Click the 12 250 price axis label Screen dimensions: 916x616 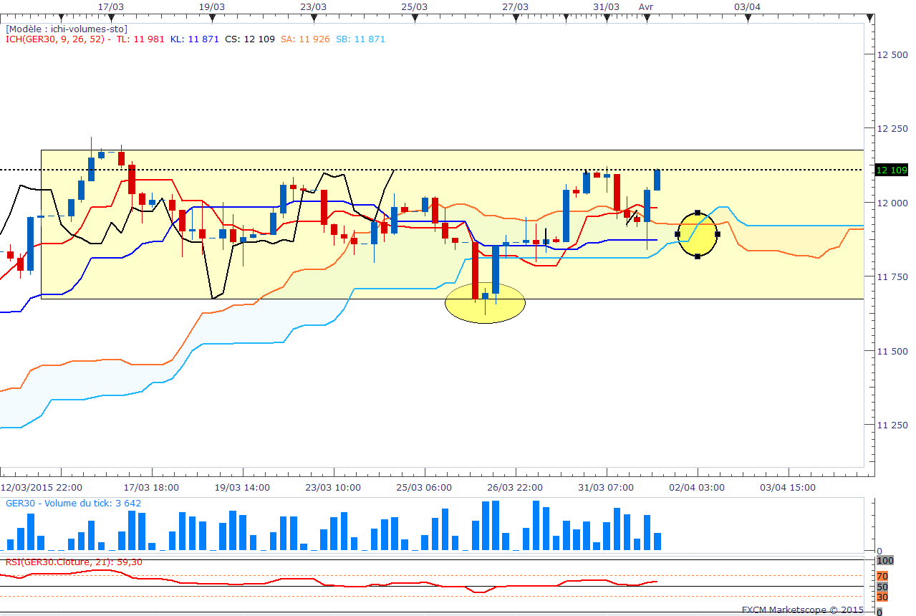coord(892,128)
